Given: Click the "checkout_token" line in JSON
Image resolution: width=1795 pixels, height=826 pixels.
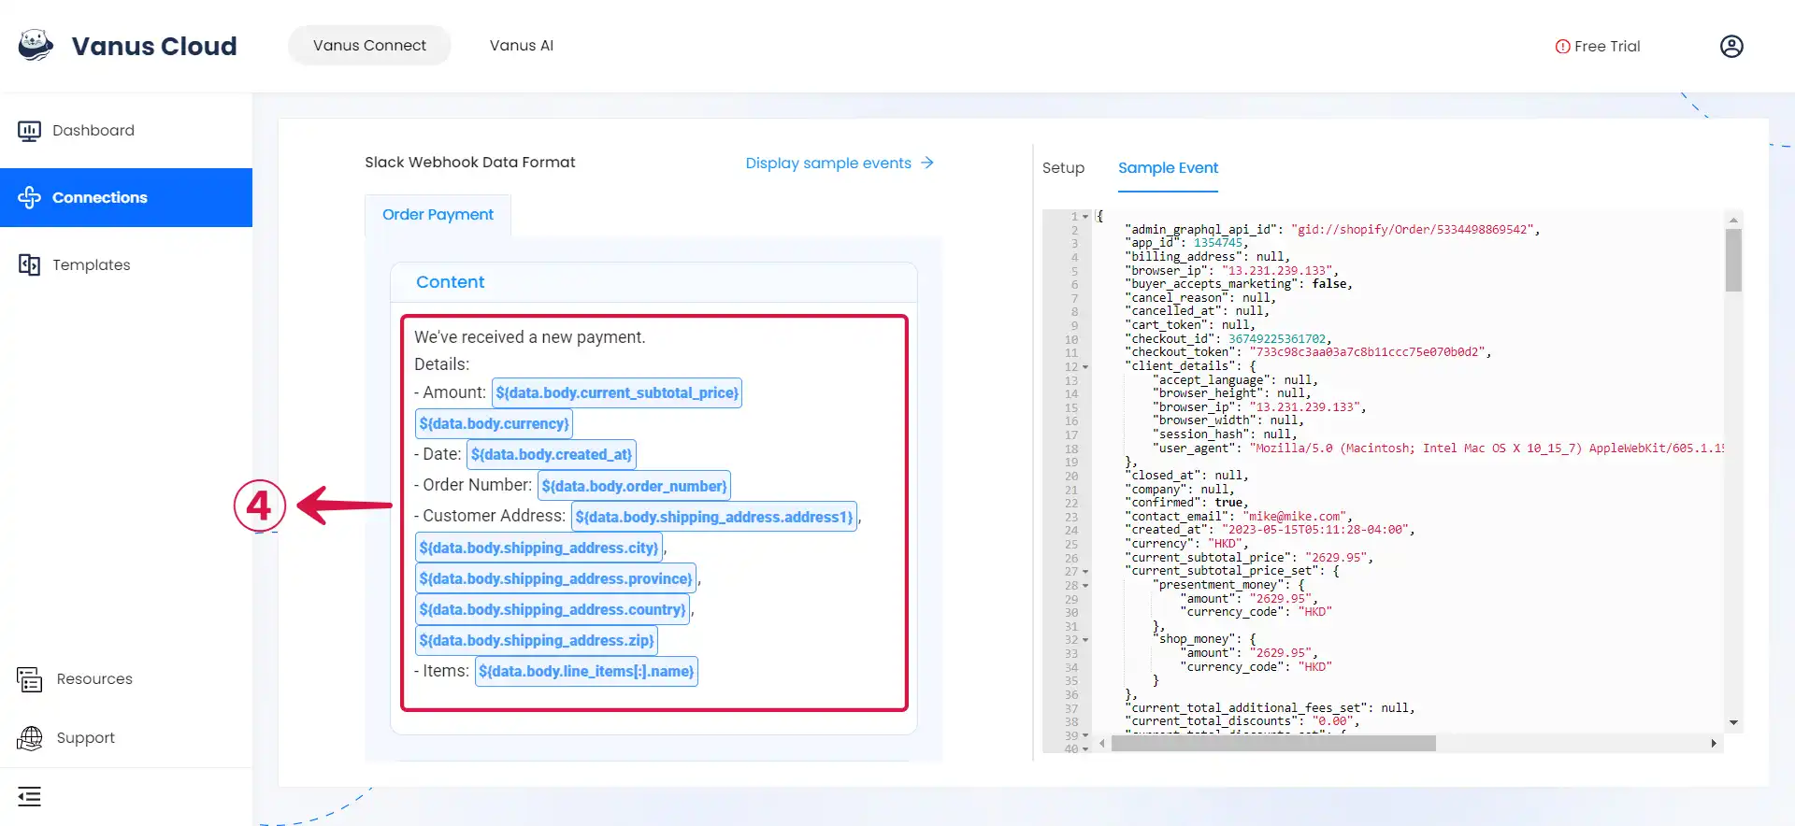Looking at the screenshot, I should [1308, 353].
